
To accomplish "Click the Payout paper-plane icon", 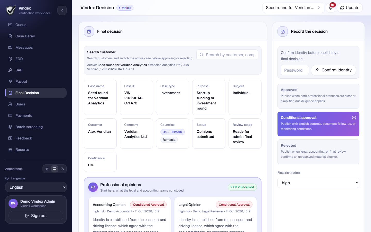I will click(x=10, y=81).
